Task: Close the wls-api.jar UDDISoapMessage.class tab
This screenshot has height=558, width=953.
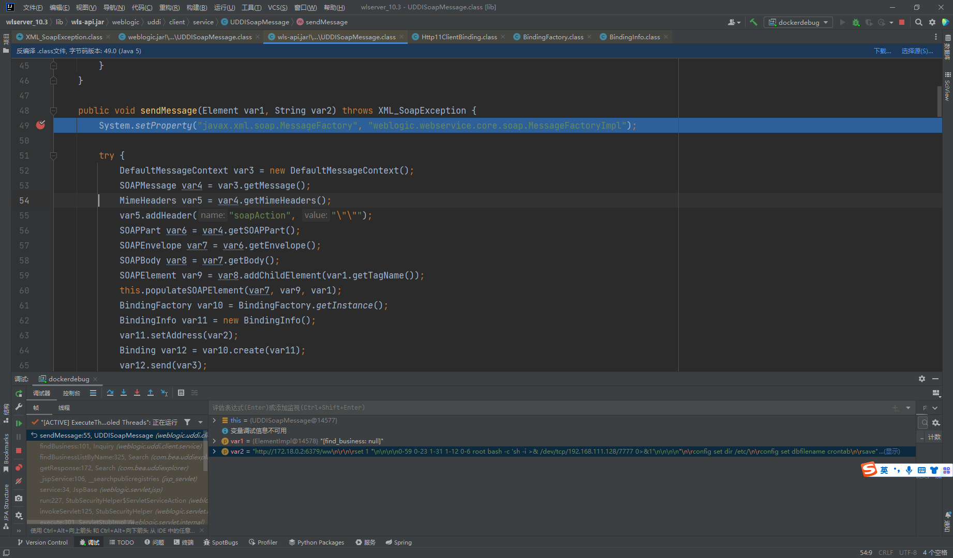Action: coord(401,37)
